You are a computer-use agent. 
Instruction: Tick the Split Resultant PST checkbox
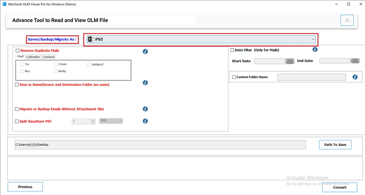tap(17, 121)
